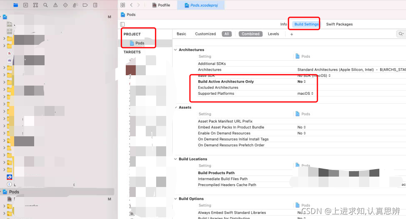Go back in editor history
Viewport: 406px width, 219px height.
tap(131, 5)
